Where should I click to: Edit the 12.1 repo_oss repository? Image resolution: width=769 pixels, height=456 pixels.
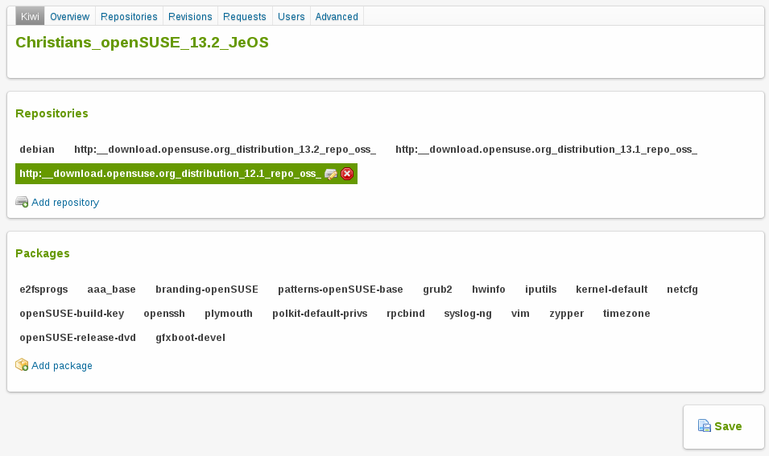click(331, 174)
